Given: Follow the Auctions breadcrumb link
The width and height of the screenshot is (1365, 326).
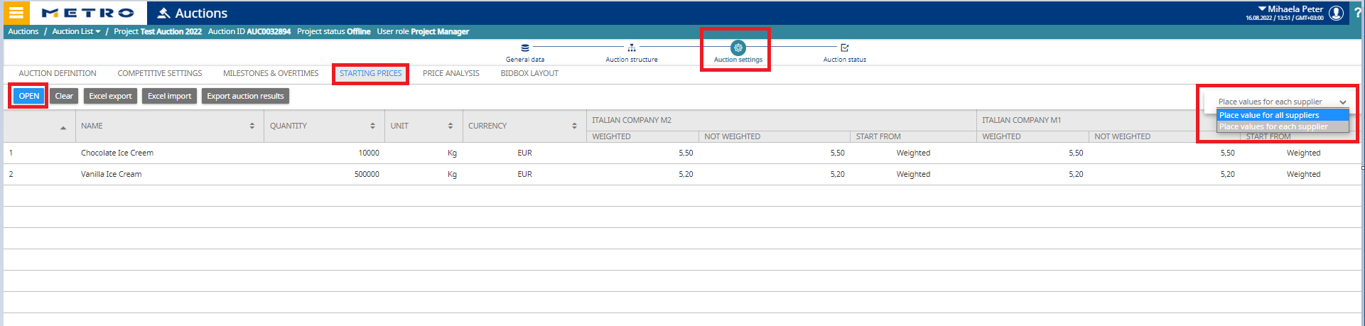Looking at the screenshot, I should (23, 31).
